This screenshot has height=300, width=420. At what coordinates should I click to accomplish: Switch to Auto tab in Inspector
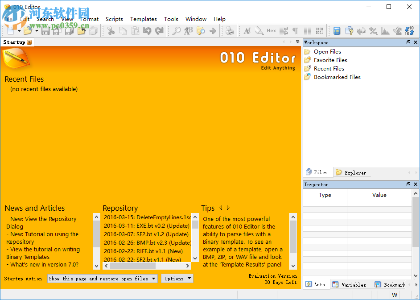[316, 284]
